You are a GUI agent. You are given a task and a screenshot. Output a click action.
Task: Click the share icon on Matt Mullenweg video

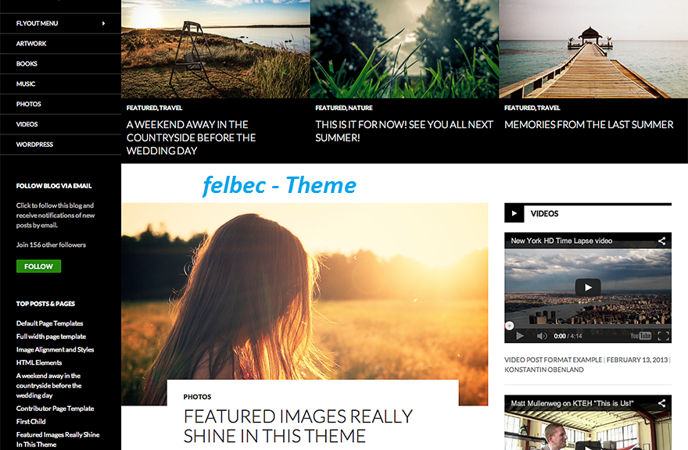(x=661, y=403)
